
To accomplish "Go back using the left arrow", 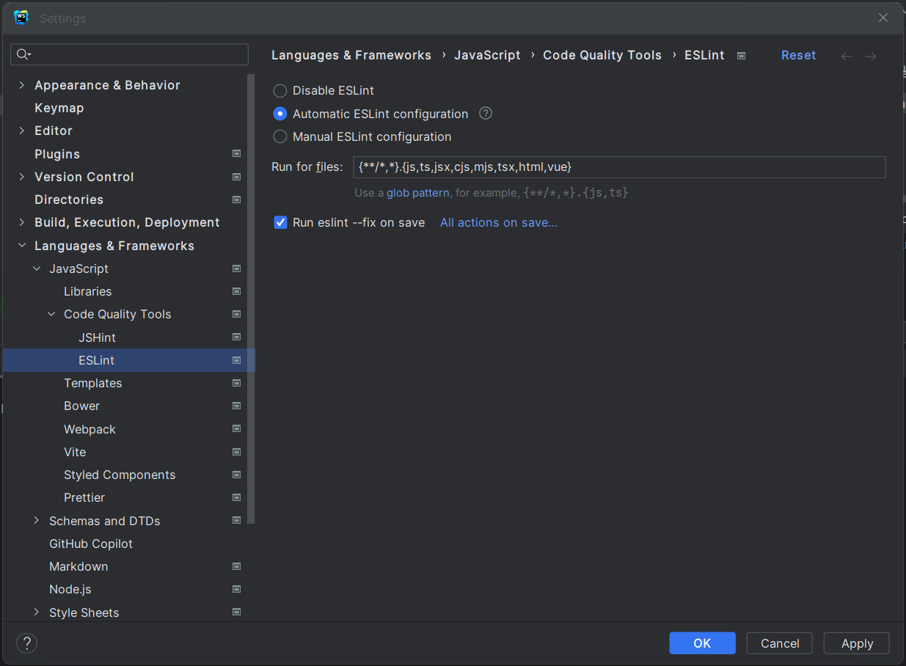I will tap(847, 56).
